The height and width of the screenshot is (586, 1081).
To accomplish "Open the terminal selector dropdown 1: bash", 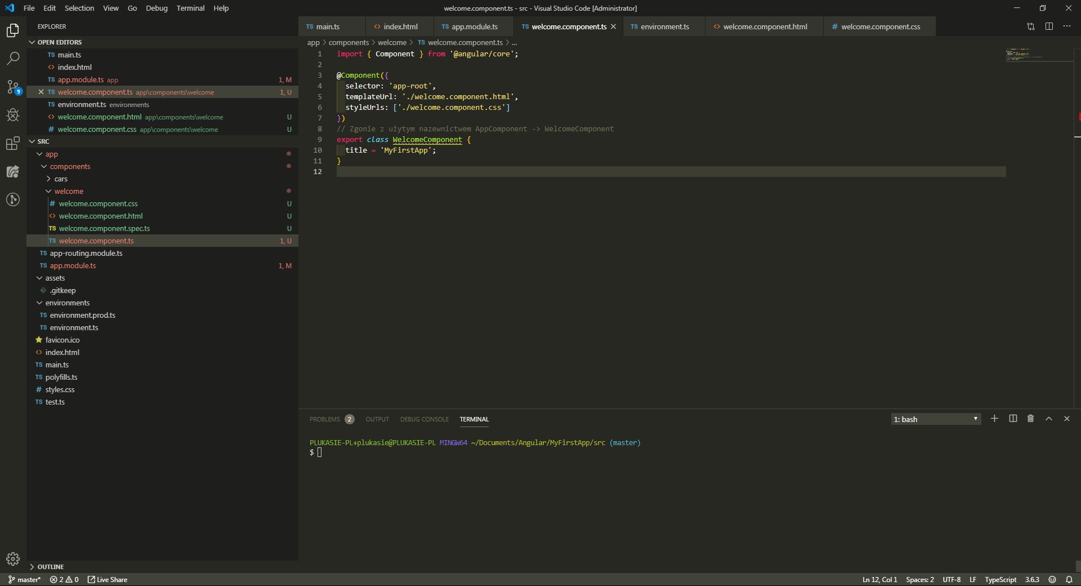I will tap(936, 419).
